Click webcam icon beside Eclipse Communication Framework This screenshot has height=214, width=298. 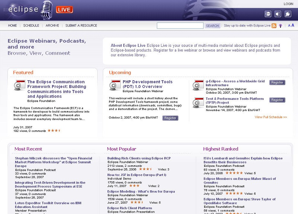pyautogui.click(x=19, y=85)
